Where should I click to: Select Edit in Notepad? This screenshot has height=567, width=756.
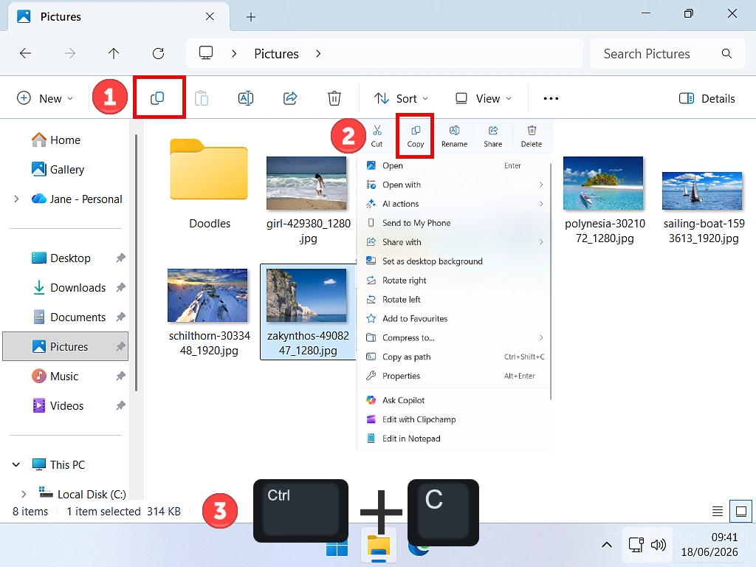click(455, 439)
